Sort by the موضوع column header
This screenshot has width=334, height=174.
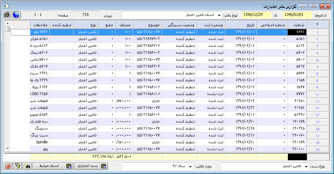[x=148, y=25]
